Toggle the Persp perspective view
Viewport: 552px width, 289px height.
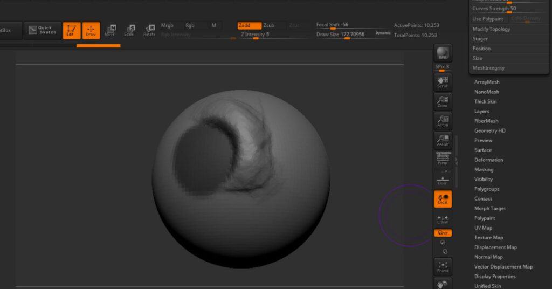point(443,159)
